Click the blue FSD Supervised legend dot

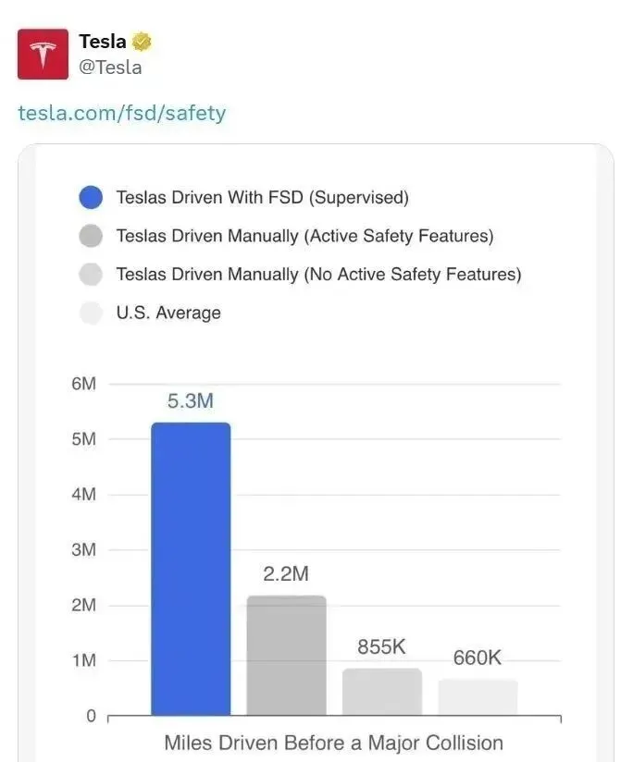[x=91, y=197]
